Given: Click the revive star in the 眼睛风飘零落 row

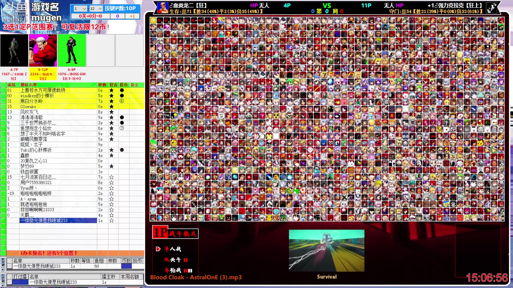Looking at the screenshot, I should tap(111, 139).
